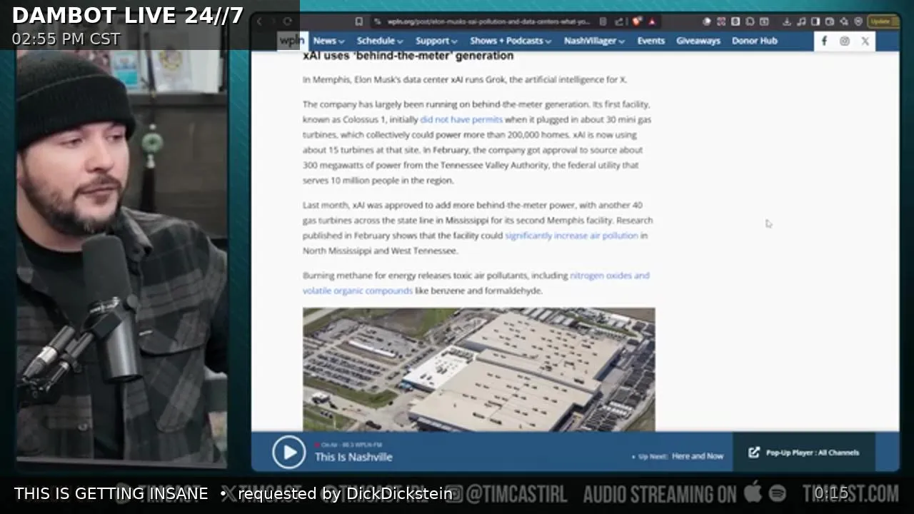This screenshot has width=914, height=514.
Task: Expand the Support dropdown menu
Action: (436, 41)
